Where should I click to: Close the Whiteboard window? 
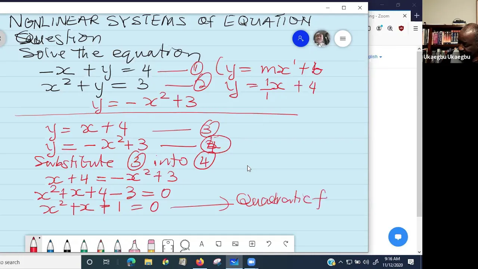360,7
